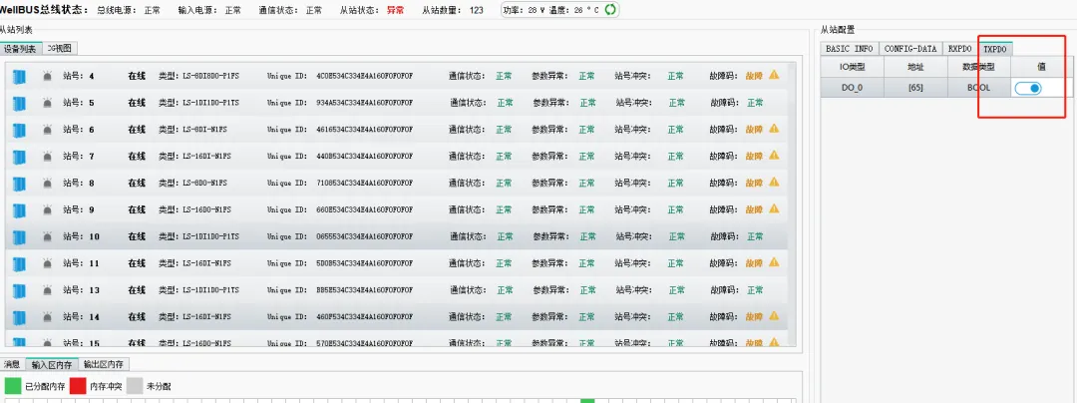Click the fault warning triangle on station 9
The width and height of the screenshot is (1077, 403).
[774, 209]
